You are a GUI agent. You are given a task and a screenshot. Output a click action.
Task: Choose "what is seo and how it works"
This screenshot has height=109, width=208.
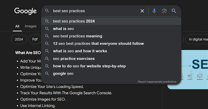coord(80,51)
